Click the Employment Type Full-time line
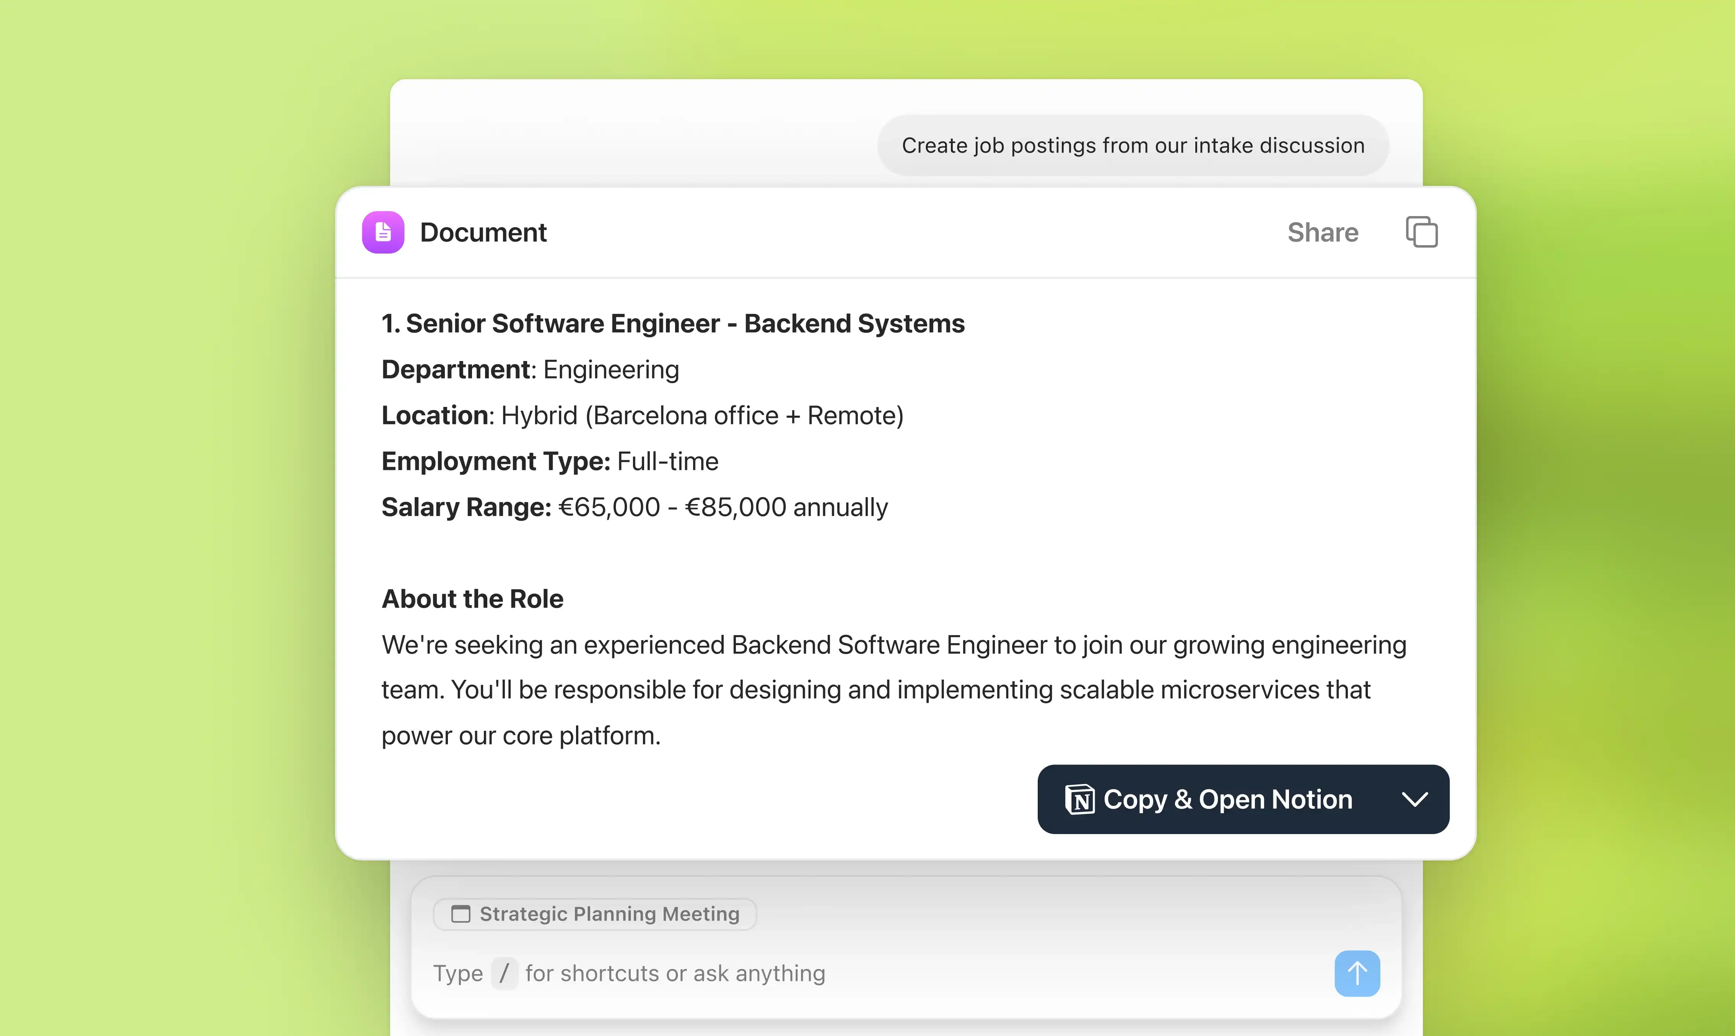1735x1036 pixels. click(550, 462)
